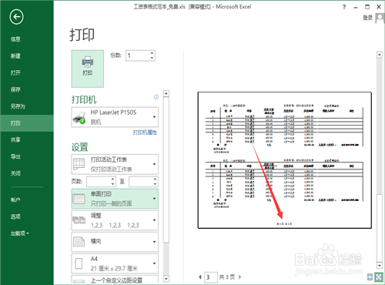Click the copies (份数) number field
The width and height of the screenshot is (385, 285).
pos(137,55)
